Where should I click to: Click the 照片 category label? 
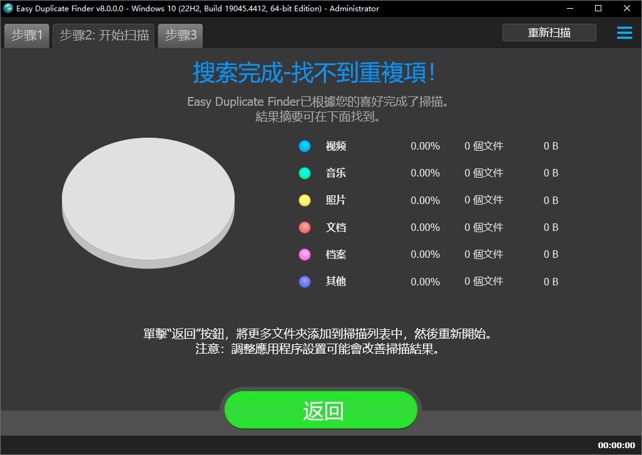point(336,200)
